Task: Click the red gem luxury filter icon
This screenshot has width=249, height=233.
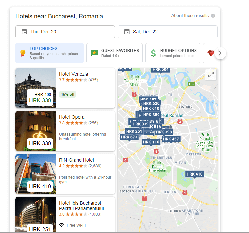Action: 211,53
